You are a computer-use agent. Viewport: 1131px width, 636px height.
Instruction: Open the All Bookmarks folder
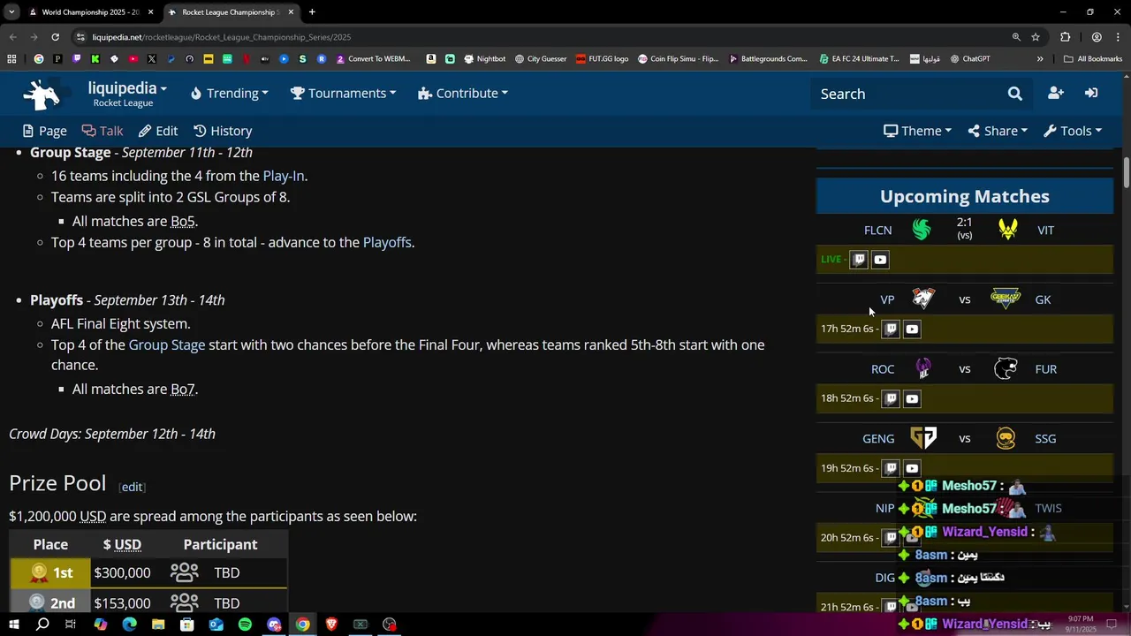click(x=1093, y=59)
